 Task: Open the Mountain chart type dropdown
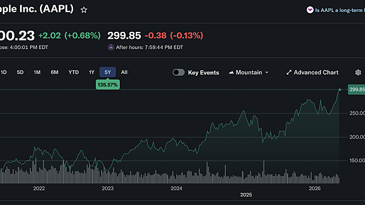click(x=249, y=72)
